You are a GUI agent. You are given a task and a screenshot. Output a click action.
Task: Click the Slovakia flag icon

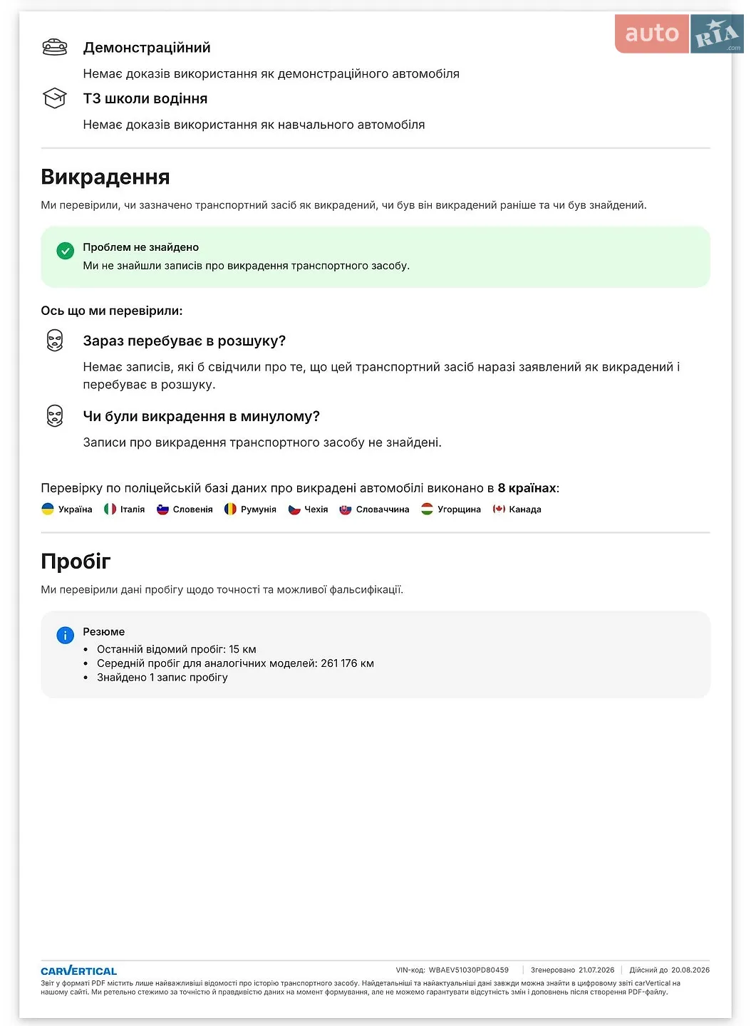click(346, 509)
